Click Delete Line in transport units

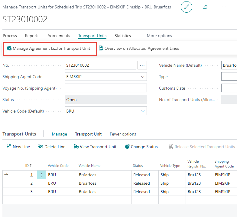[x=52, y=147]
